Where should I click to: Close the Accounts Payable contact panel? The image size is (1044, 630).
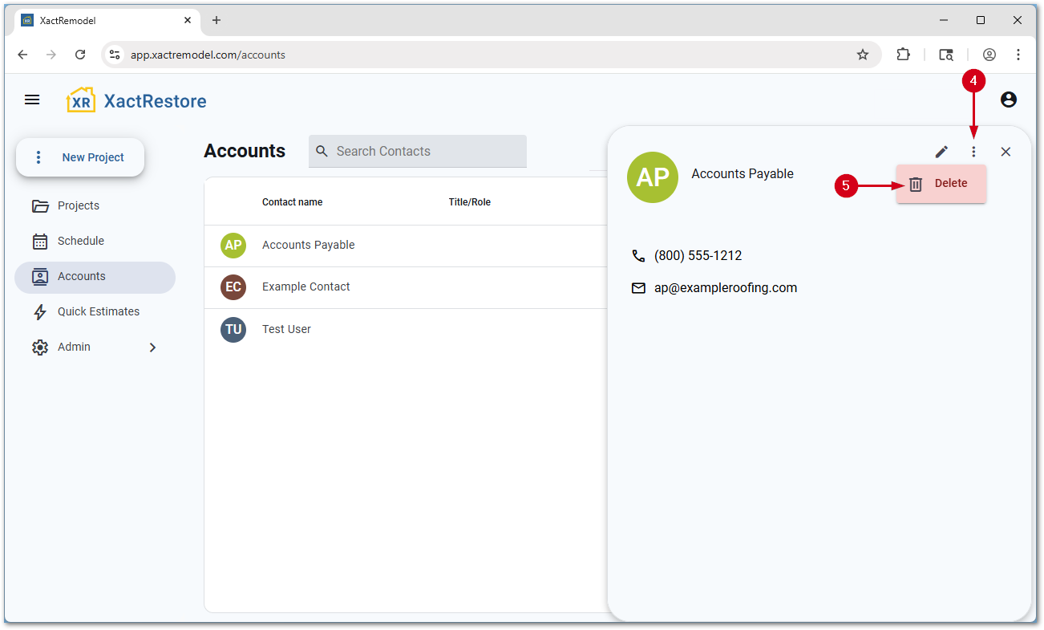[1006, 152]
